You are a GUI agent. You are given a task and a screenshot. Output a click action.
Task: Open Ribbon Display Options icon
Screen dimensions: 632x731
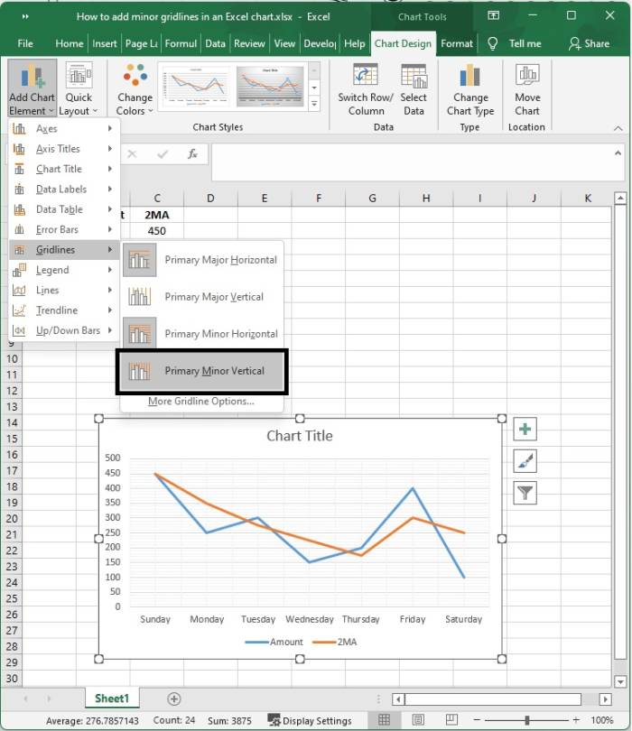coord(493,16)
